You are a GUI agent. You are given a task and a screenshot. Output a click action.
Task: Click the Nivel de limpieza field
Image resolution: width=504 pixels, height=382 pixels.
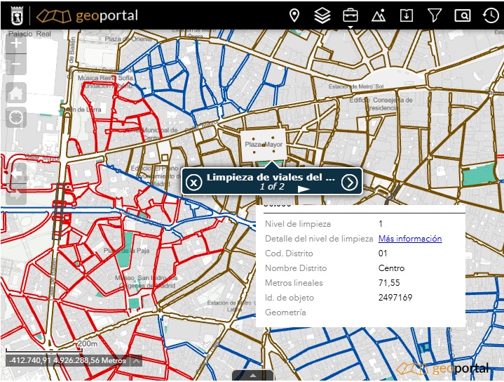click(x=365, y=224)
